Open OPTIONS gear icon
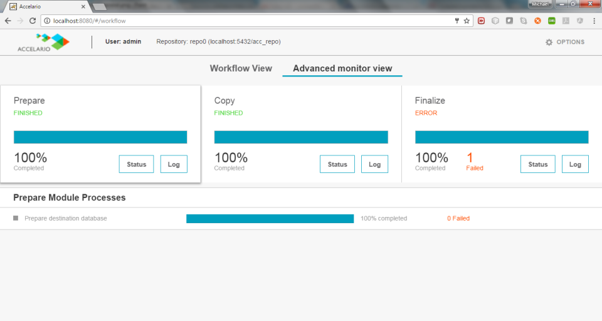The width and height of the screenshot is (602, 321). [x=549, y=42]
